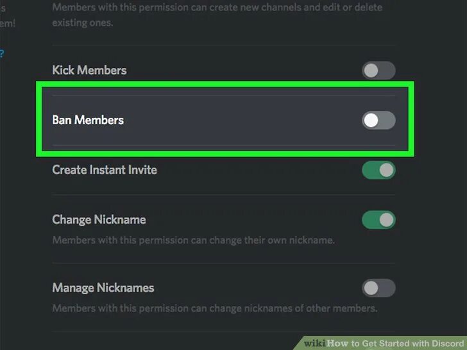The width and height of the screenshot is (467, 350).
Task: Turn on the Ban Members toggle
Action: click(x=378, y=121)
